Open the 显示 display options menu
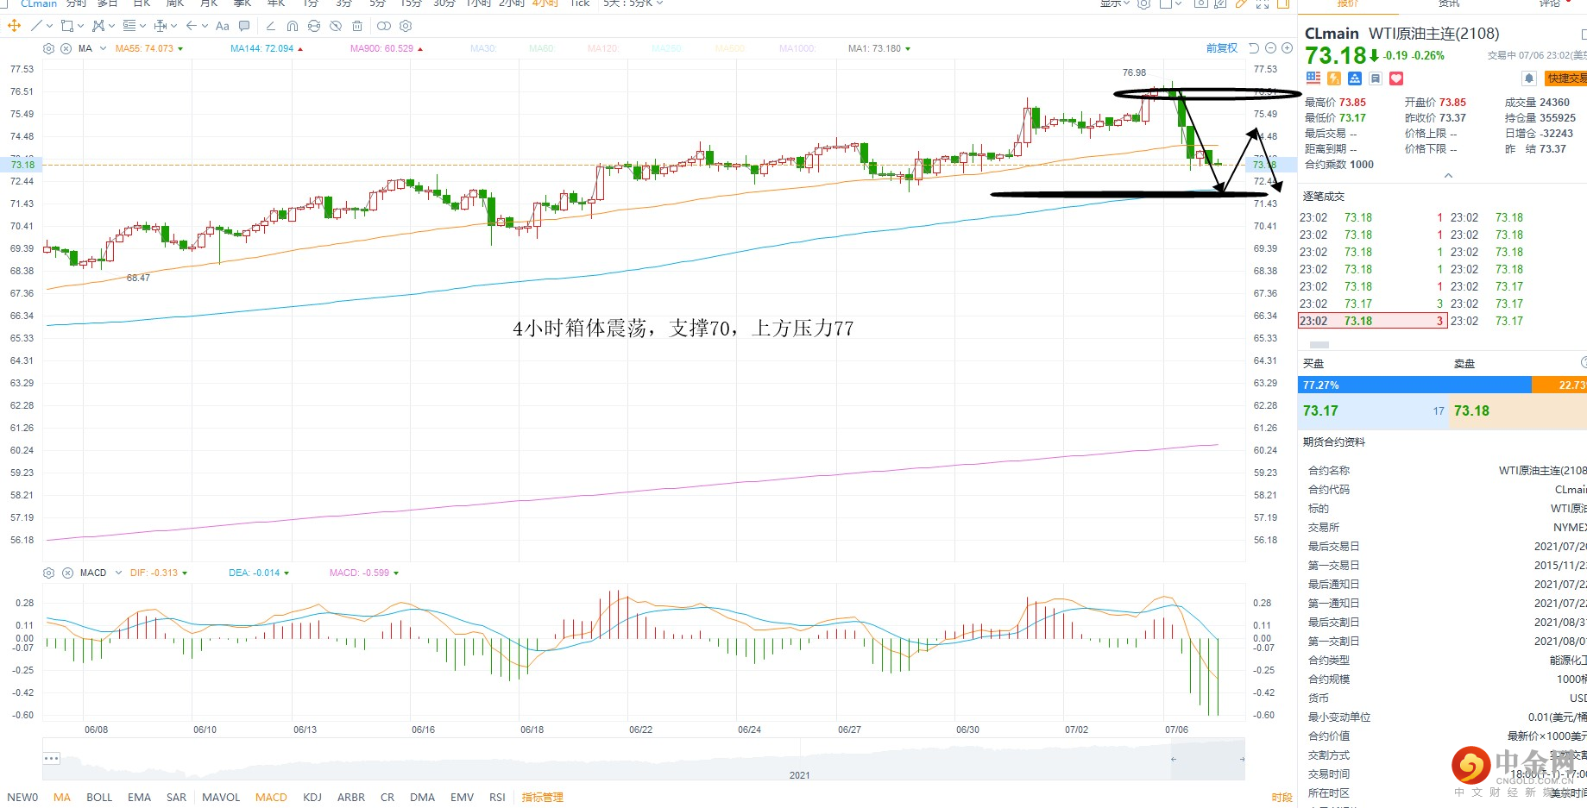 1114,3
